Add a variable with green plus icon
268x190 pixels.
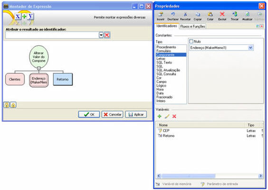pyautogui.click(x=160, y=116)
